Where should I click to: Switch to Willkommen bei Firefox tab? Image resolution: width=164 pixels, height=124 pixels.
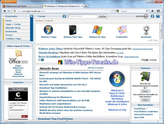22,6
